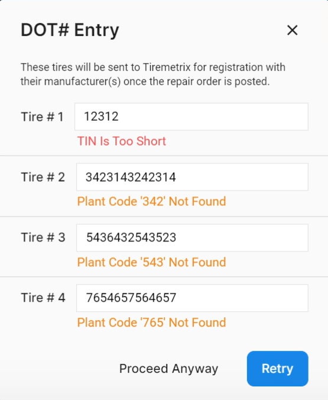
Task: Click the word 'Tiremetrix' in the description
Action: pyautogui.click(x=167, y=67)
